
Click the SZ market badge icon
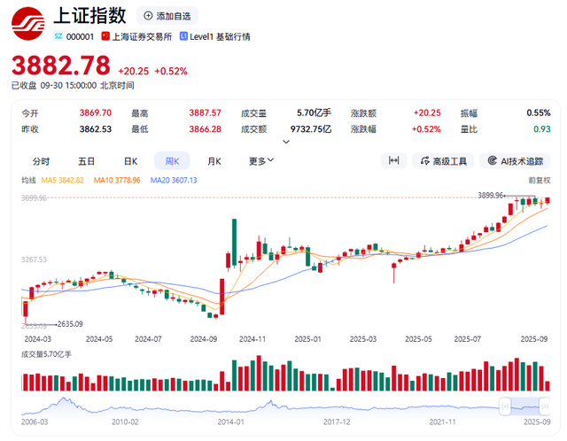pos(58,36)
